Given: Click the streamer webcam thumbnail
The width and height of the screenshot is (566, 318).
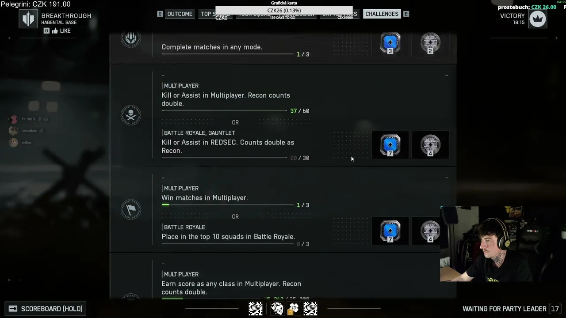Looking at the screenshot, I should [x=503, y=244].
